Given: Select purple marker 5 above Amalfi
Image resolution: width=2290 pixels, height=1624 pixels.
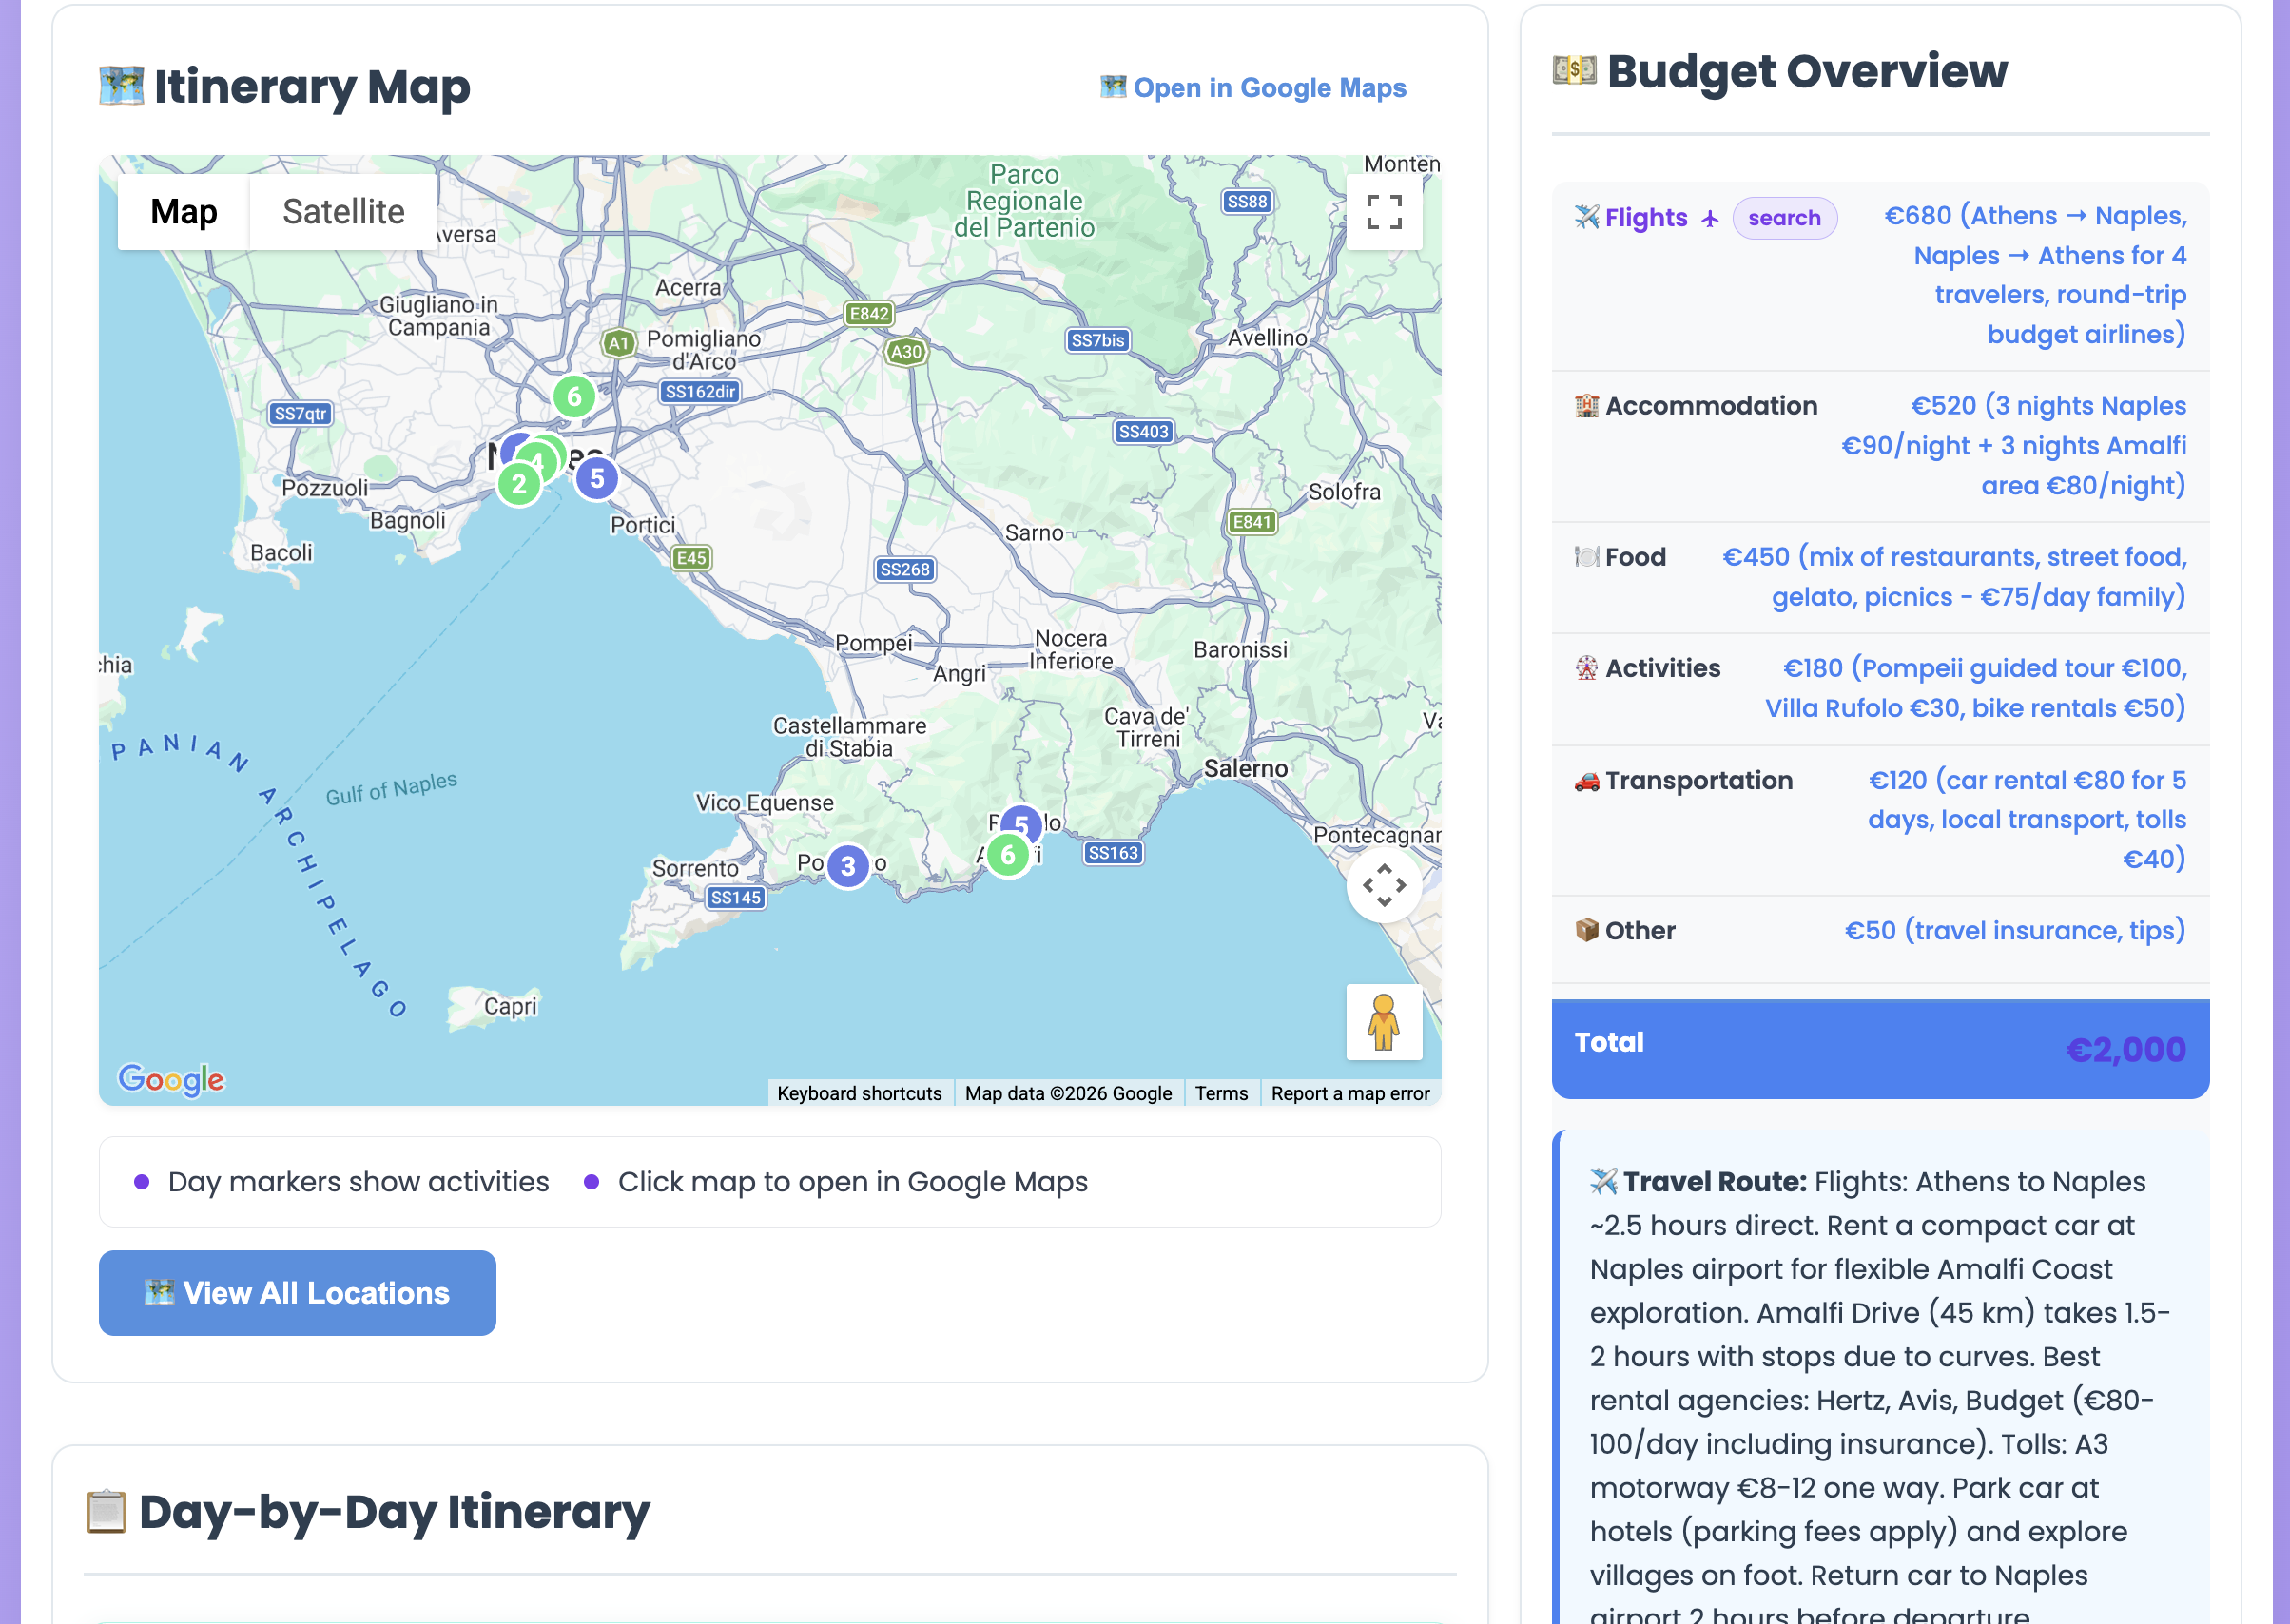Looking at the screenshot, I should (x=1022, y=822).
